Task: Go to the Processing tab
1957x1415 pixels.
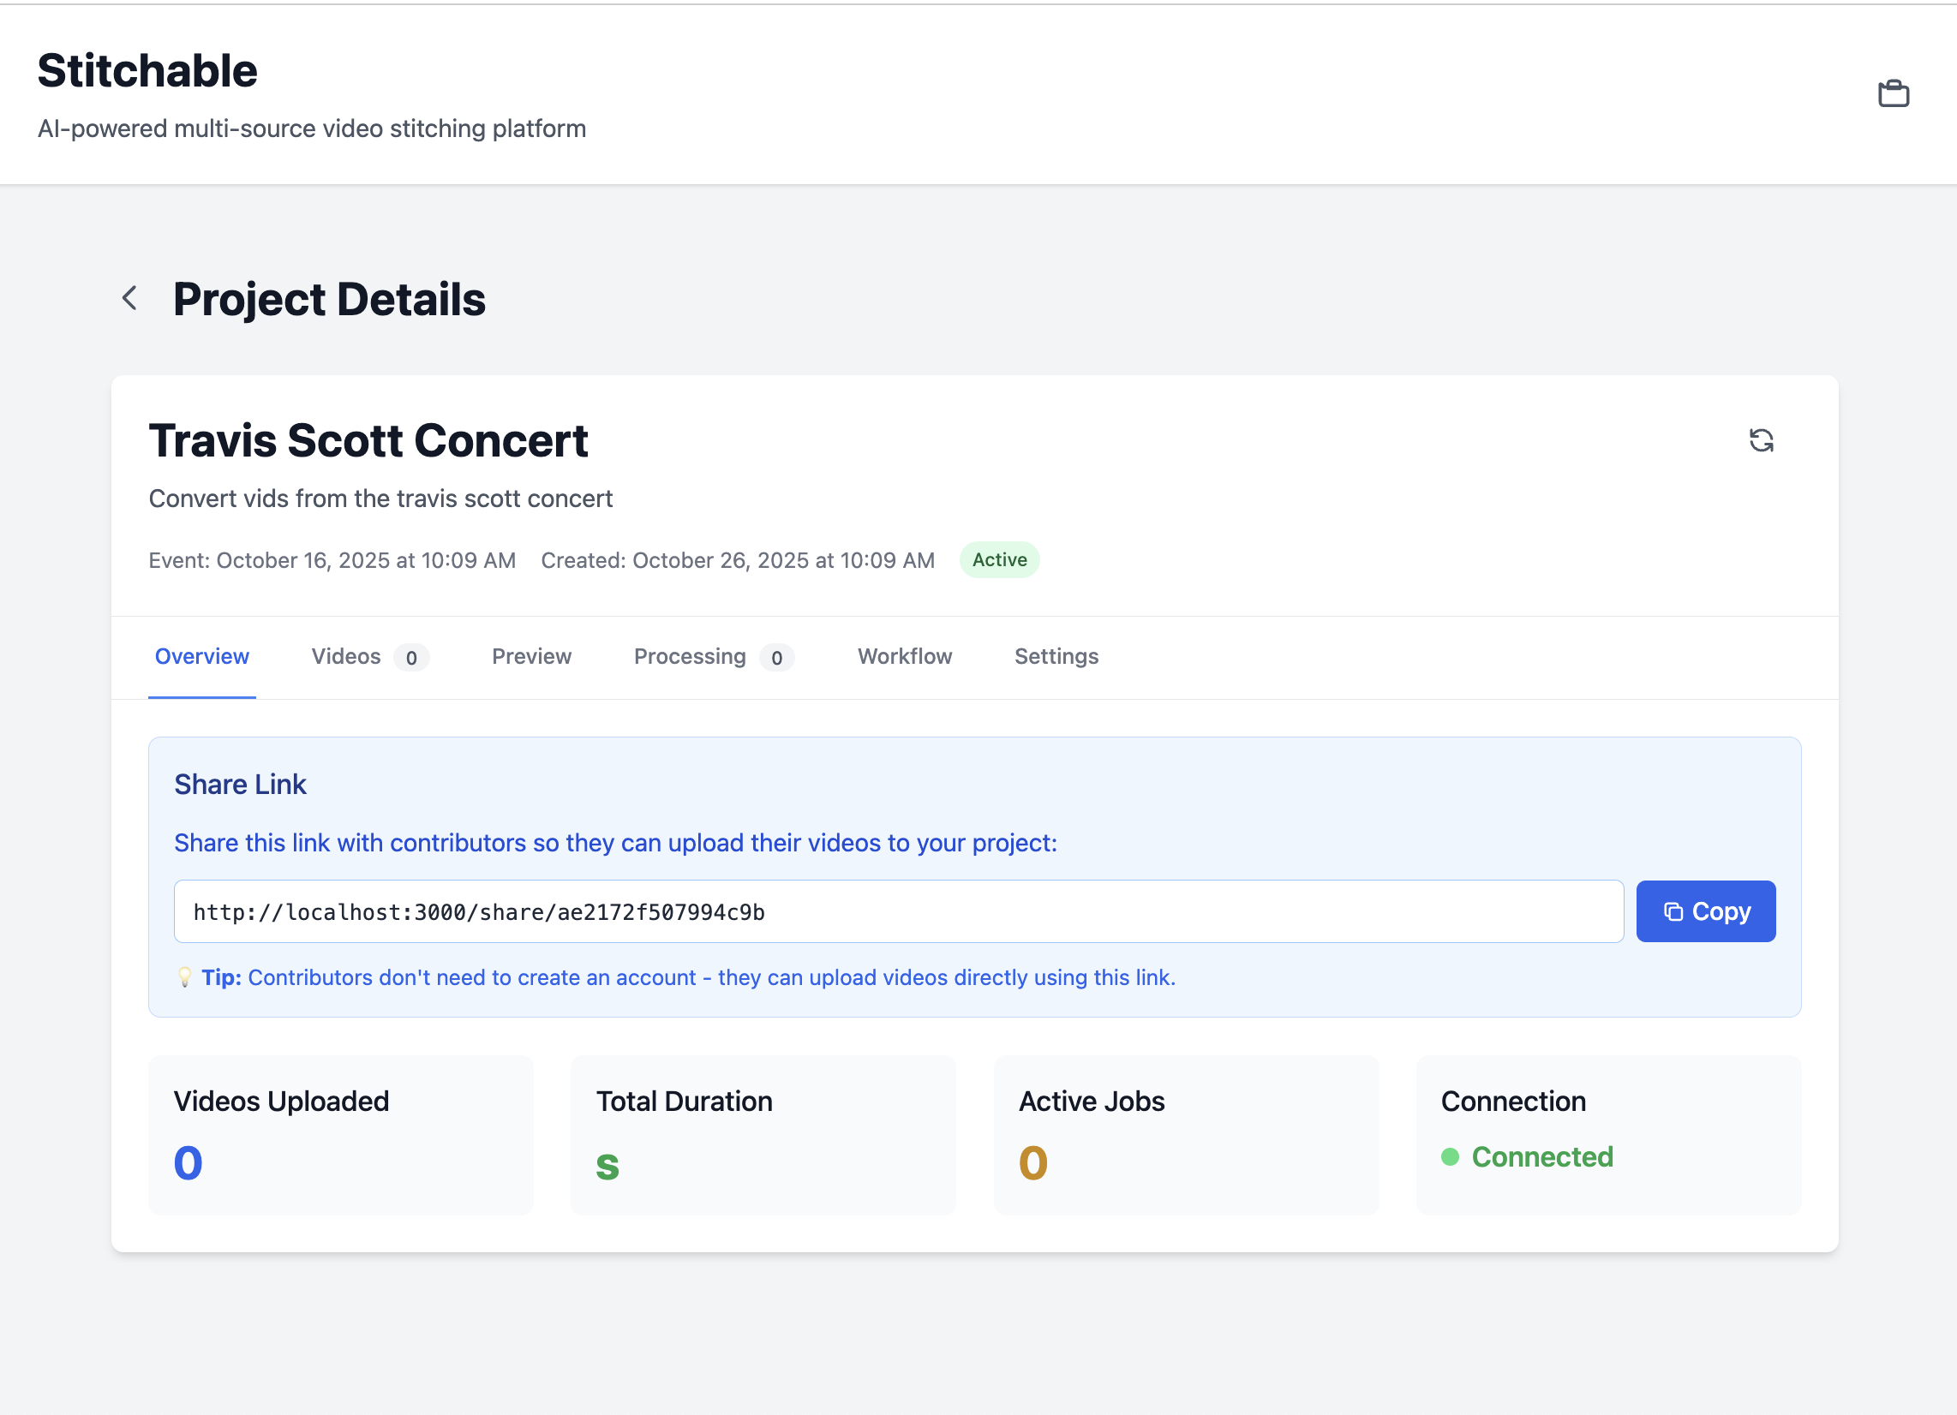Action: [x=690, y=657]
